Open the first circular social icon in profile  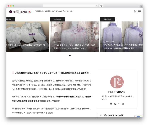click(111, 104)
